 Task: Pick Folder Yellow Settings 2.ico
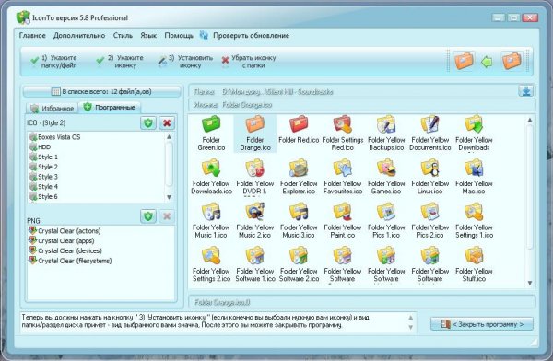[211, 264]
